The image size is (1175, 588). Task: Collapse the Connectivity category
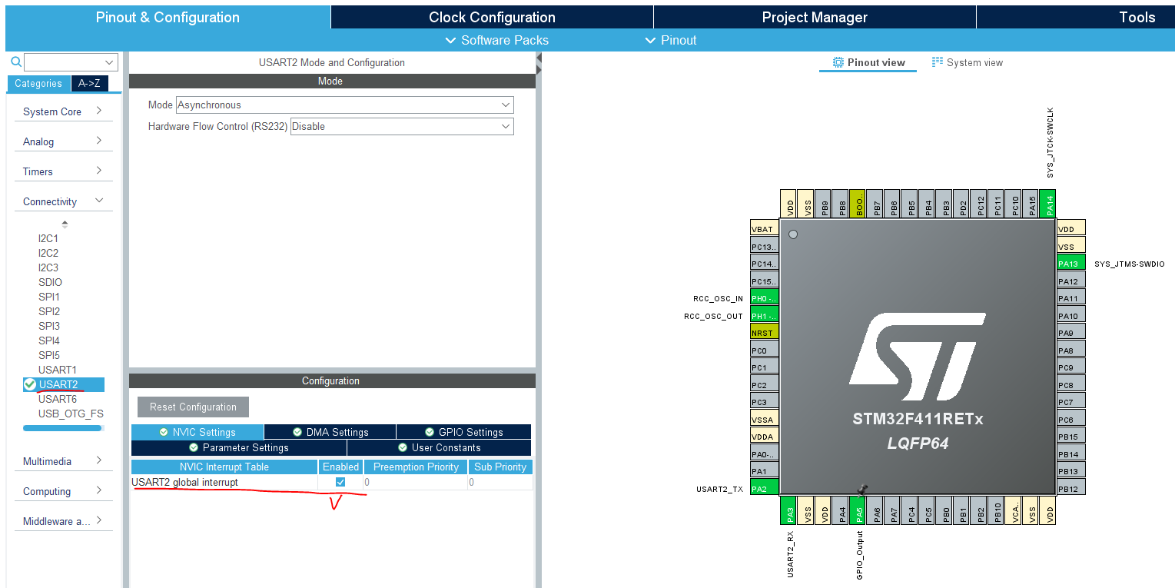click(x=63, y=201)
